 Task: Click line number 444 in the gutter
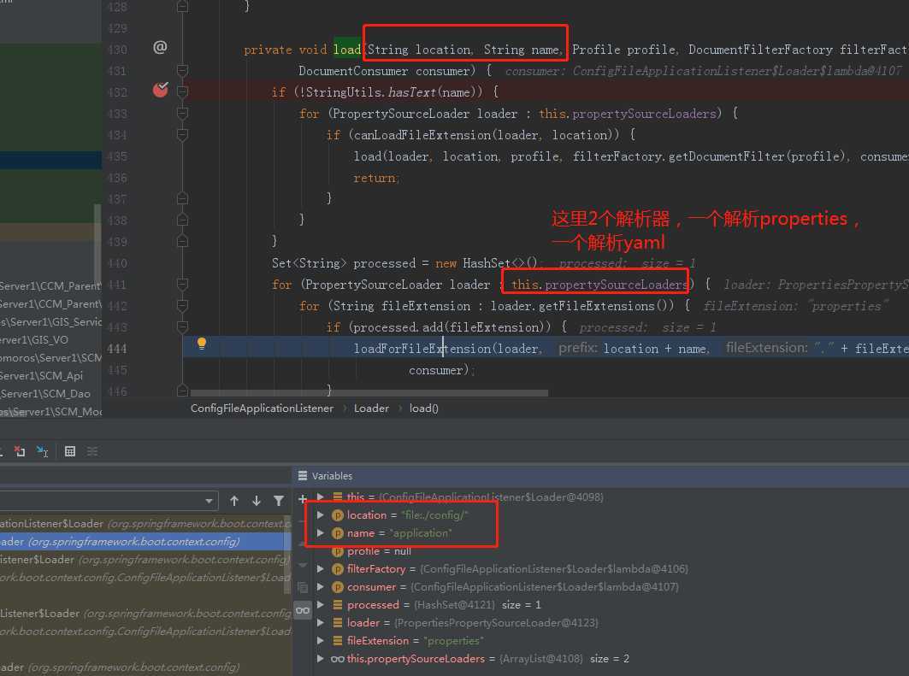117,349
